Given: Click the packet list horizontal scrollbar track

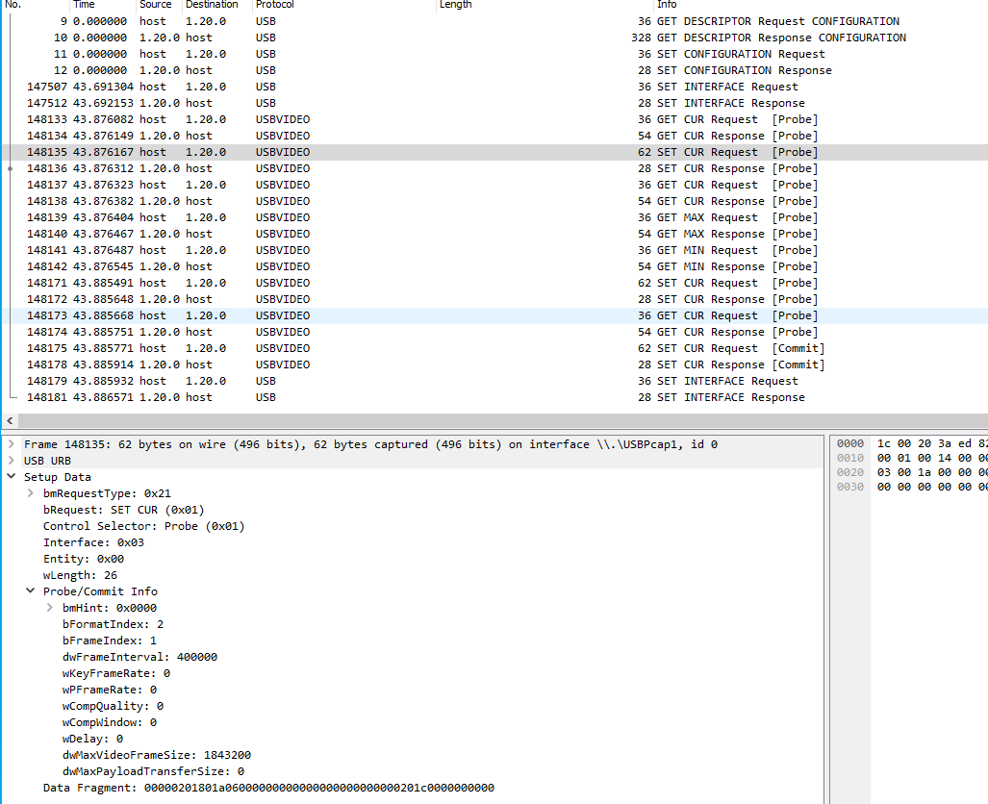Looking at the screenshot, I should click(x=503, y=420).
